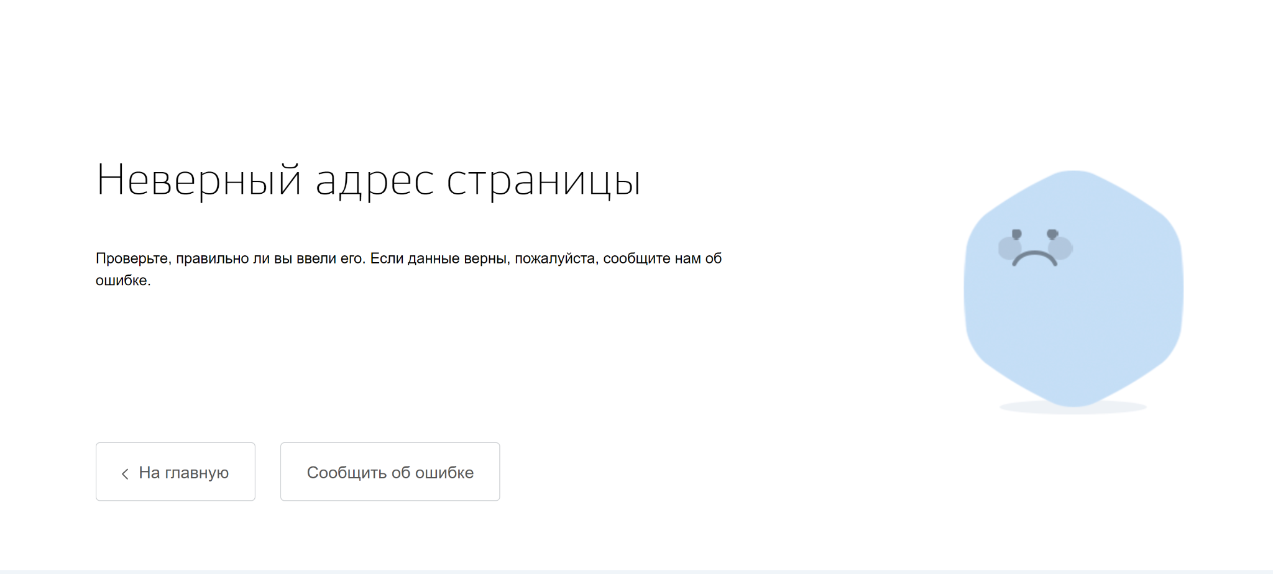Image resolution: width=1273 pixels, height=574 pixels.
Task: Click the back chevron in the На главную button
Action: 125,474
